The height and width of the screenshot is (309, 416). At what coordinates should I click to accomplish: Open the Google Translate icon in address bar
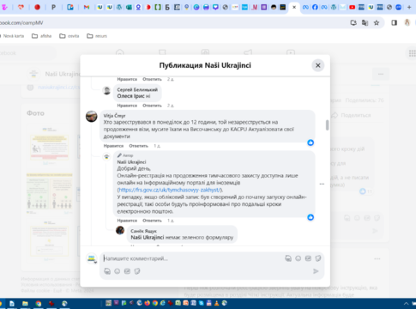[x=365, y=23]
